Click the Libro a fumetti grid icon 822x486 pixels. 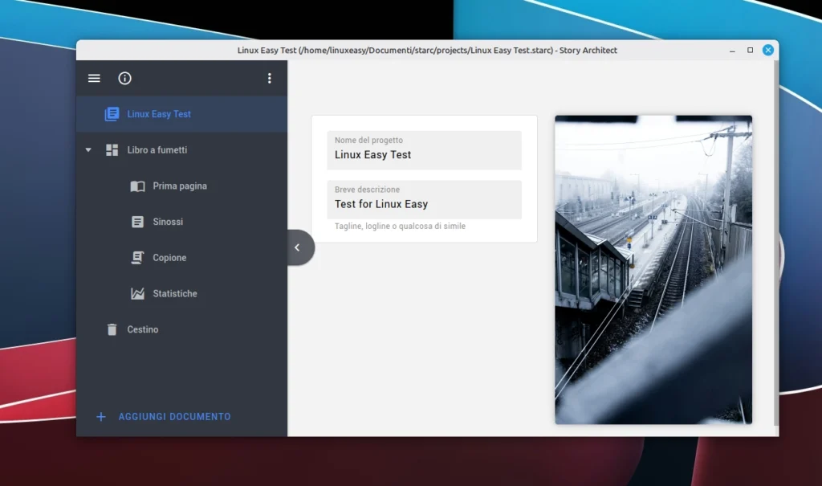click(x=112, y=150)
